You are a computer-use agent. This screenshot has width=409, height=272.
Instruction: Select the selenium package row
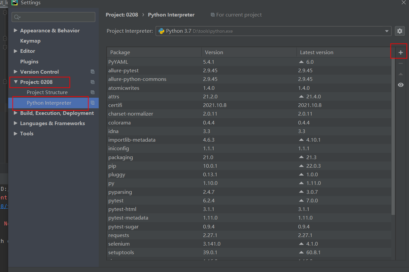click(119, 244)
